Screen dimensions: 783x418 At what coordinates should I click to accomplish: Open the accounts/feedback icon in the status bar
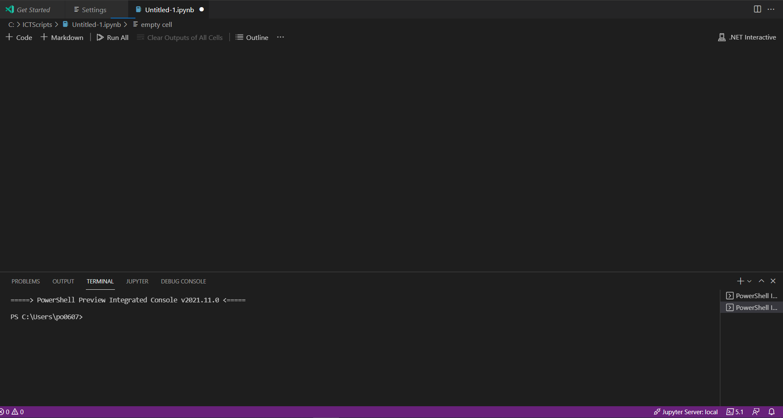coord(755,412)
